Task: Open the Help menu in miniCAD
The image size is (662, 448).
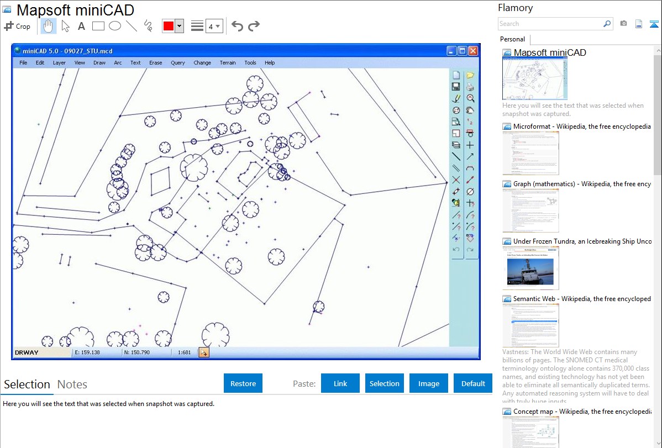Action: click(270, 62)
